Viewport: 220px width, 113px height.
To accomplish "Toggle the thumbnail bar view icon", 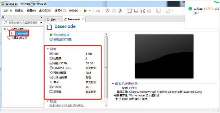I will [136, 11].
